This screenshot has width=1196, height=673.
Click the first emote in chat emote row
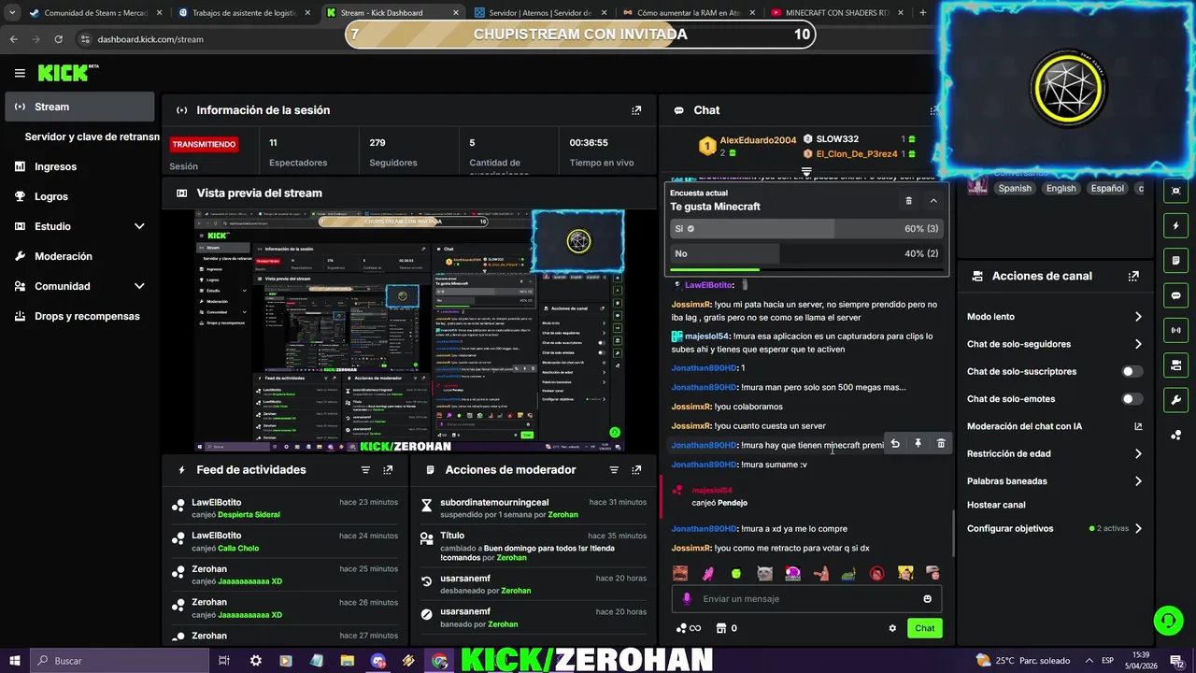(x=680, y=573)
